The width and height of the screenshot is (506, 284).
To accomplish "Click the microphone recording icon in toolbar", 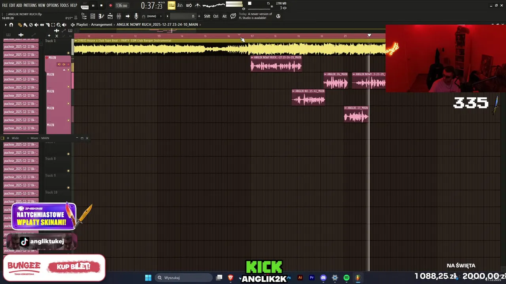I will tap(136, 16).
